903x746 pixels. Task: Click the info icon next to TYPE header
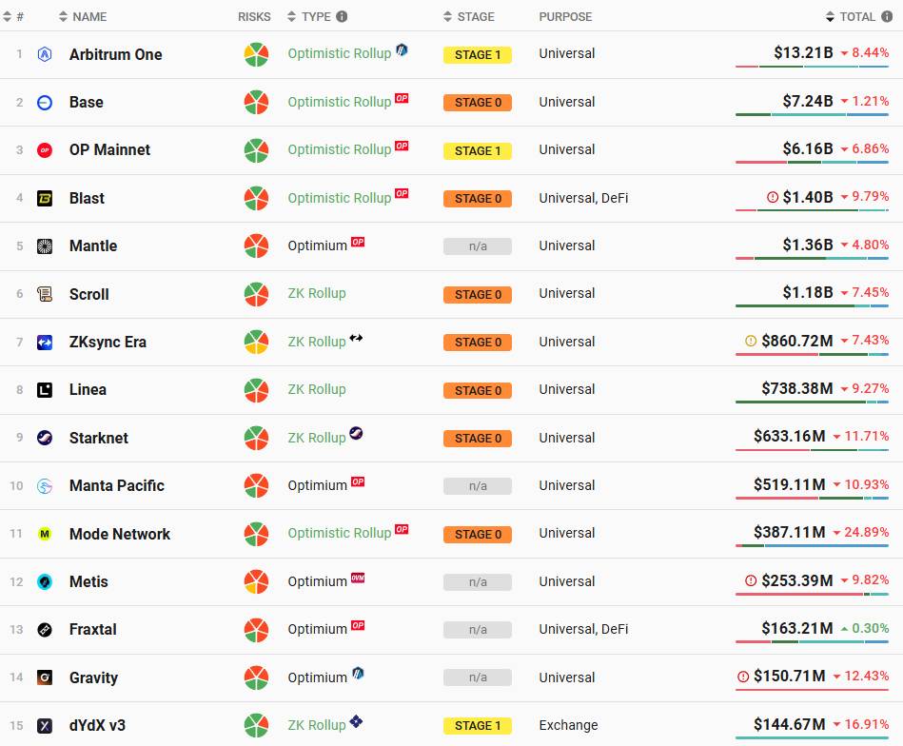342,16
